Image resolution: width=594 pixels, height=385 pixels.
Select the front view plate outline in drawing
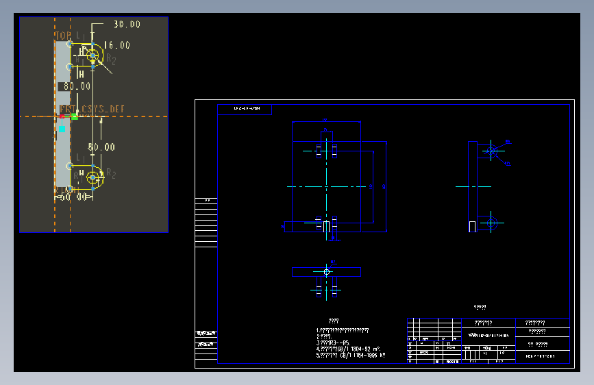point(326,186)
